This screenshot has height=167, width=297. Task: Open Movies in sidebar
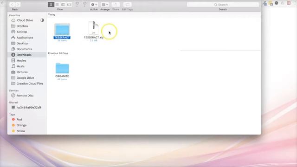pos(21,61)
